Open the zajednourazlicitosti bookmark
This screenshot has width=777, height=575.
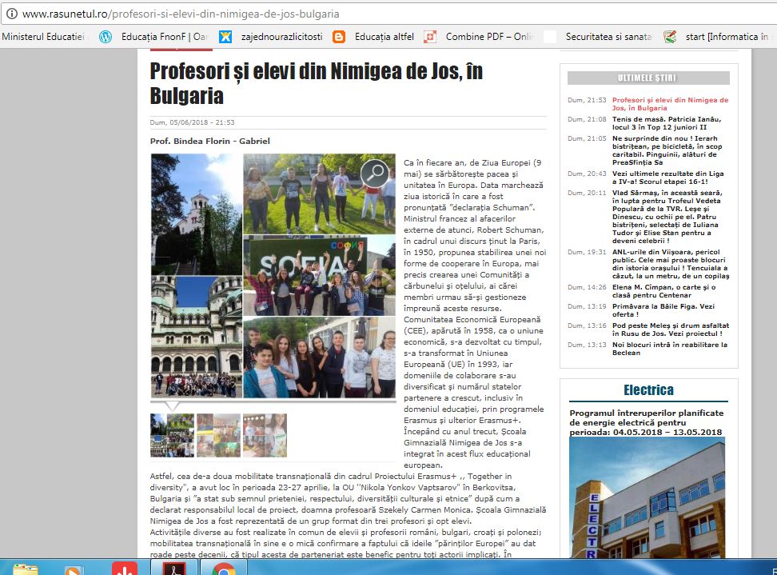281,37
